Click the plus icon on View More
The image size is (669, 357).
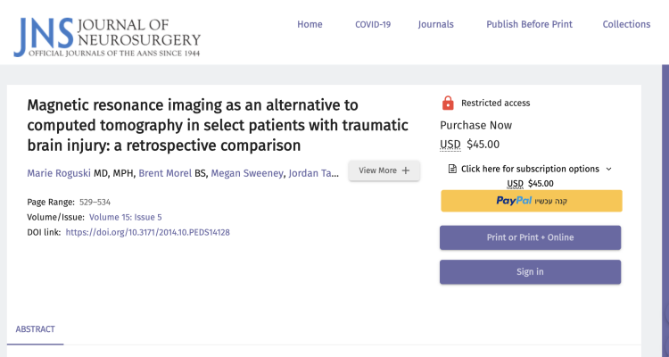406,170
